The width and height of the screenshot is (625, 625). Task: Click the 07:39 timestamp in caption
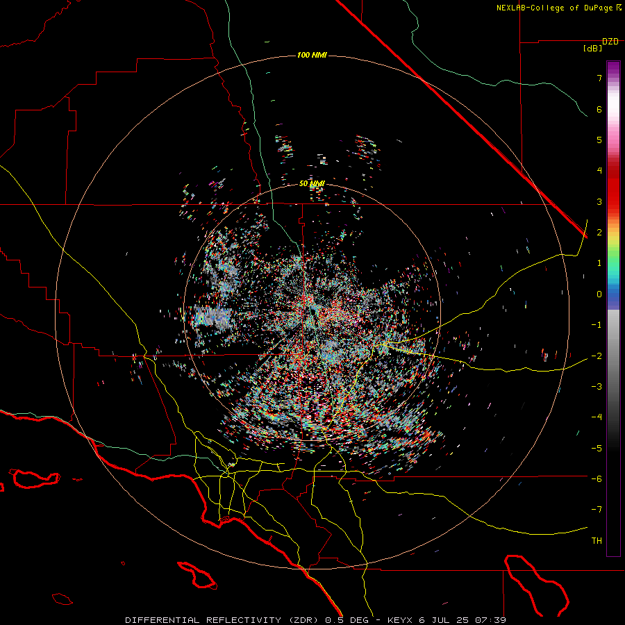(491, 620)
